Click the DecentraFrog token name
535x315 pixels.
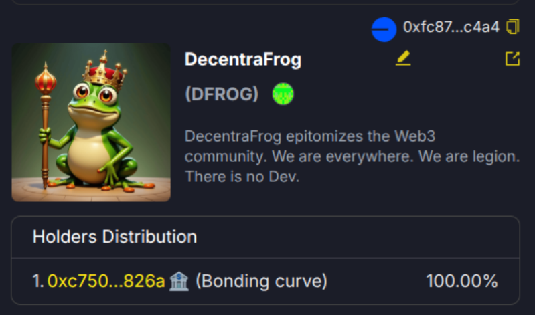(x=243, y=60)
